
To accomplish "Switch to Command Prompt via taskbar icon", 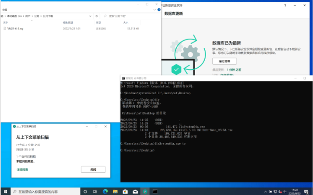I will (155, 192).
